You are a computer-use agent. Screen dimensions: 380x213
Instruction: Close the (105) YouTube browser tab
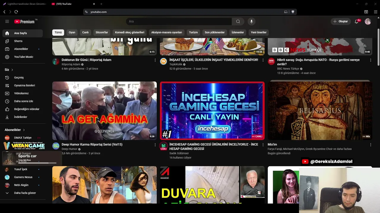click(94, 4)
